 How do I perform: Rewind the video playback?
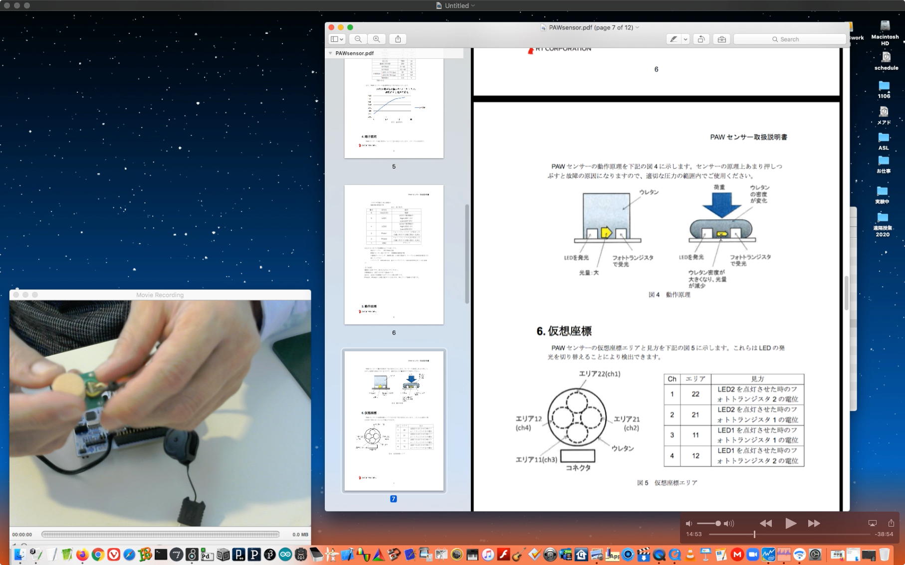pyautogui.click(x=765, y=523)
